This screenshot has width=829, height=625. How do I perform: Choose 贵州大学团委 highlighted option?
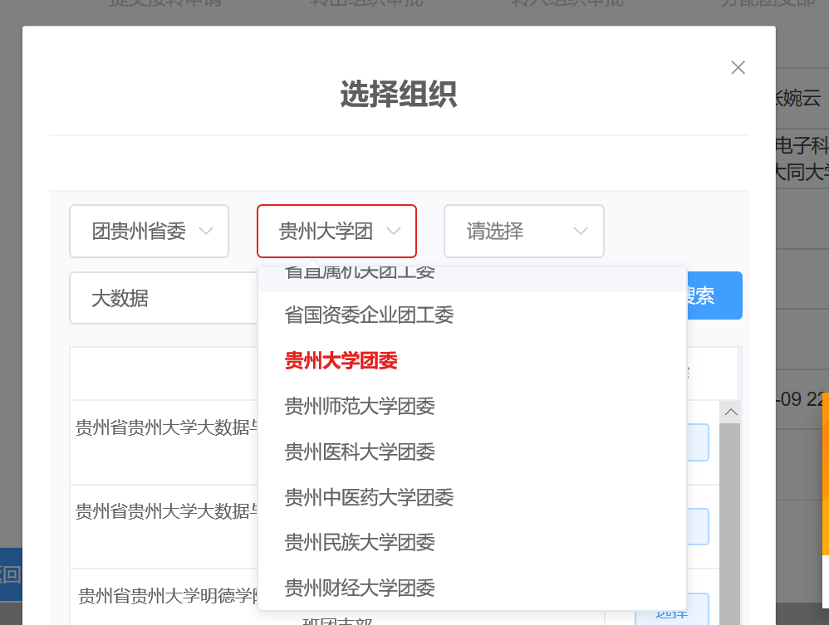tap(341, 361)
